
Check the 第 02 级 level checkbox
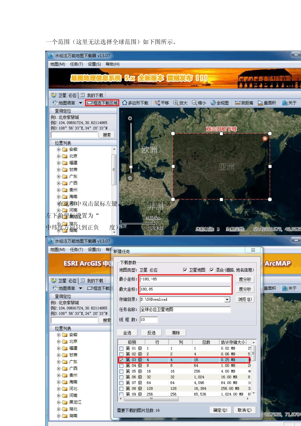coord(121,354)
